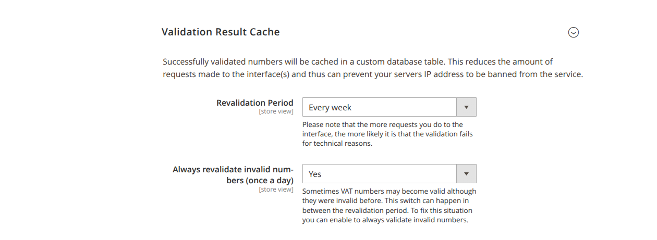Select the Every week value text
657x240 pixels.
pyautogui.click(x=330, y=107)
